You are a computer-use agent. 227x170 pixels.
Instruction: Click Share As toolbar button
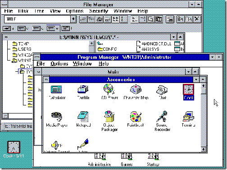99,19
